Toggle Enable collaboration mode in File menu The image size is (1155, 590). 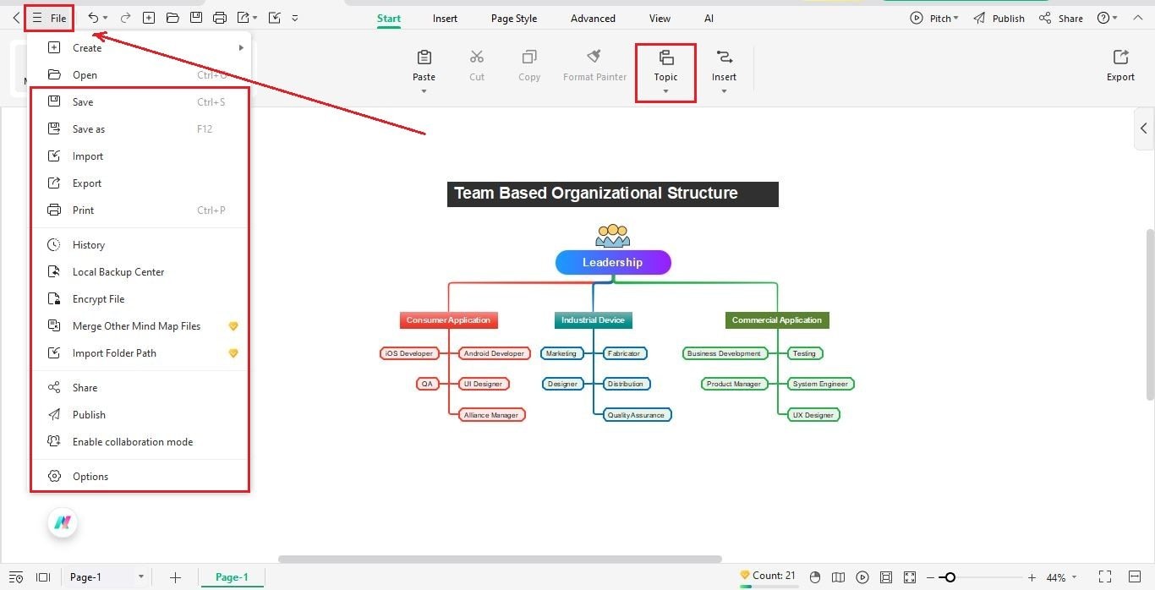(132, 441)
